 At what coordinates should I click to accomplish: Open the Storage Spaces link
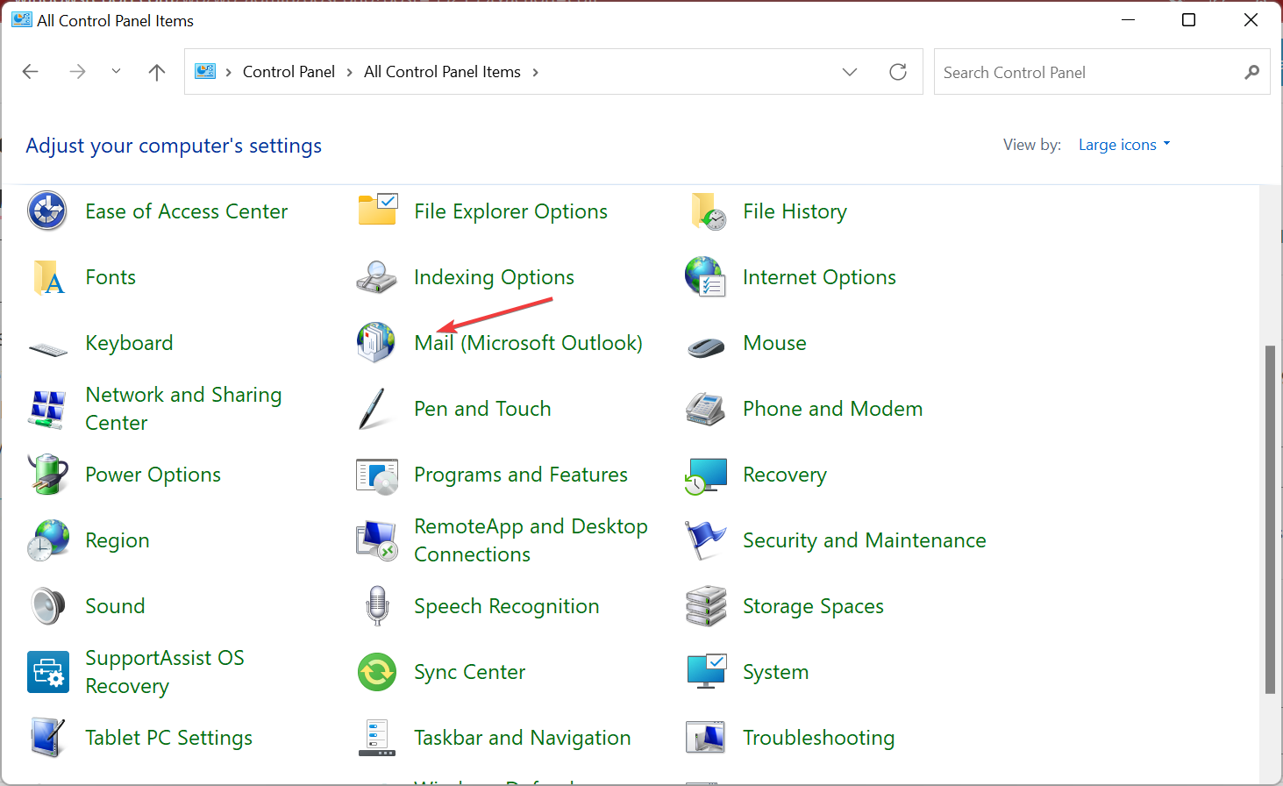pyautogui.click(x=813, y=606)
